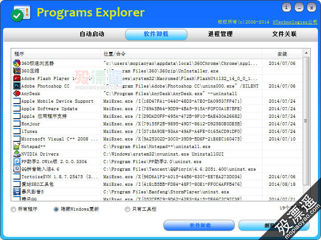This screenshot has width=321, height=240.
Task: Select the AnyDesk program name
Action: coord(31,94)
